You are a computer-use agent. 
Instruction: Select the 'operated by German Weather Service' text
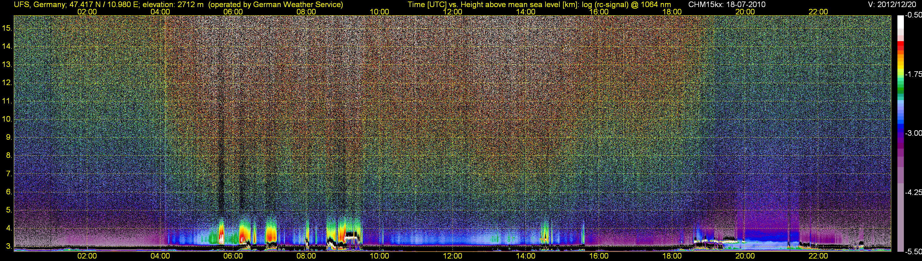click(x=275, y=5)
